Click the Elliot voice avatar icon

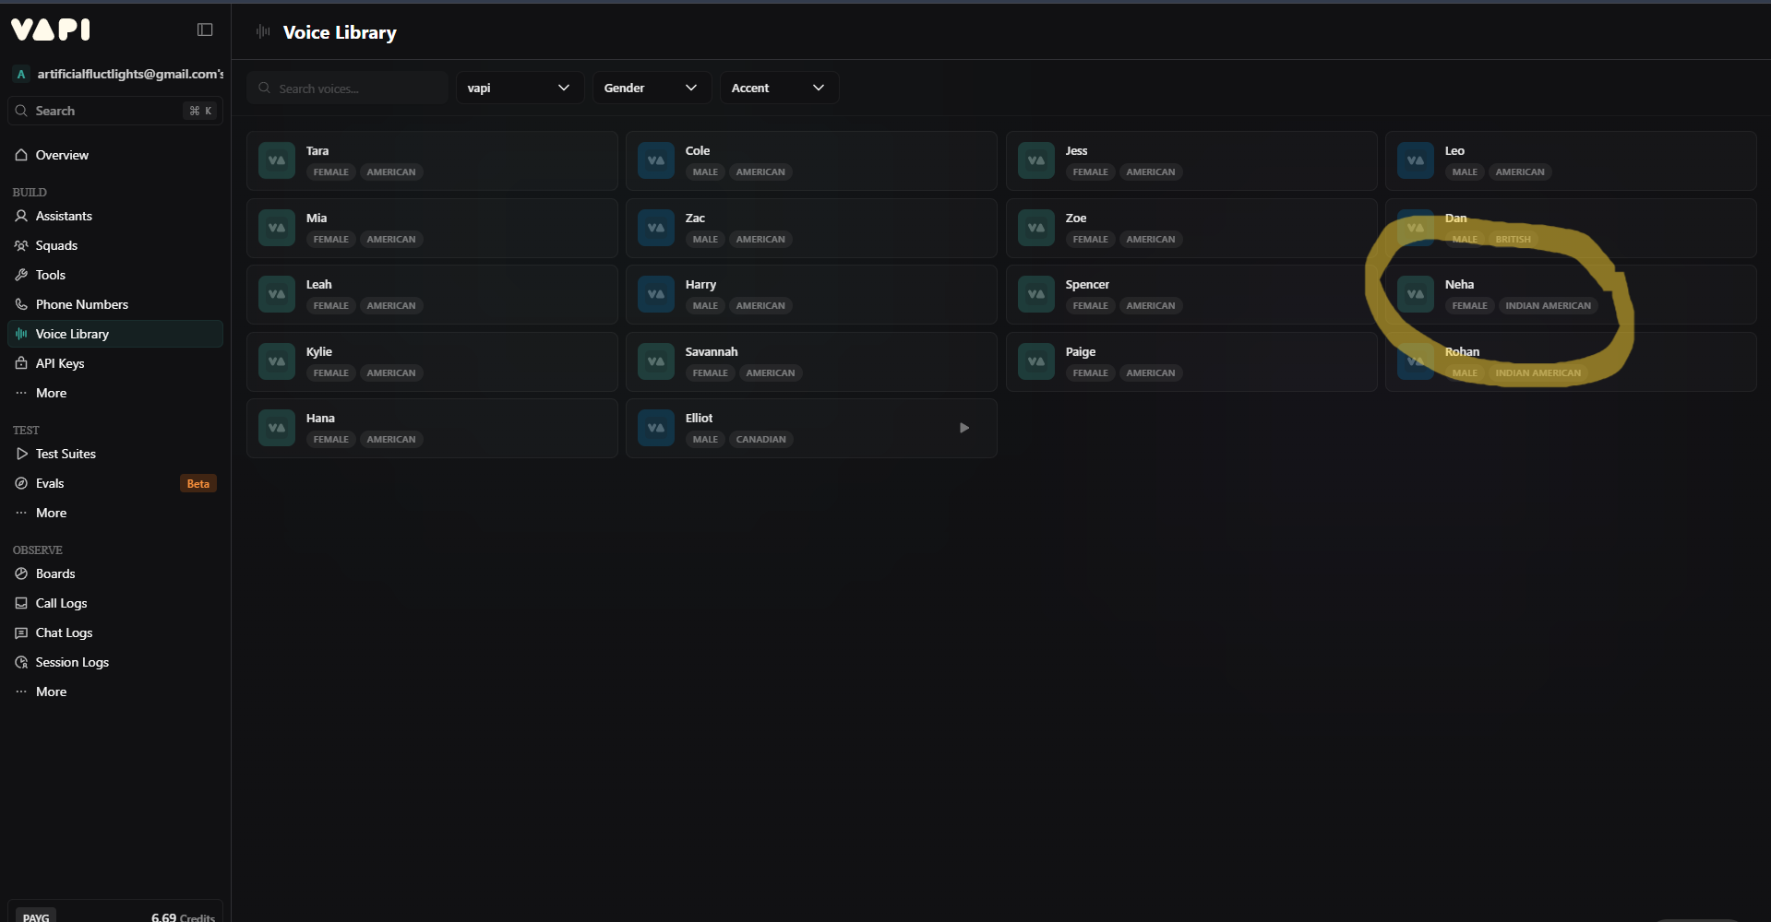click(x=656, y=428)
